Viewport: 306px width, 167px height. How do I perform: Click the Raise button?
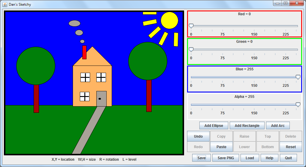(244, 136)
